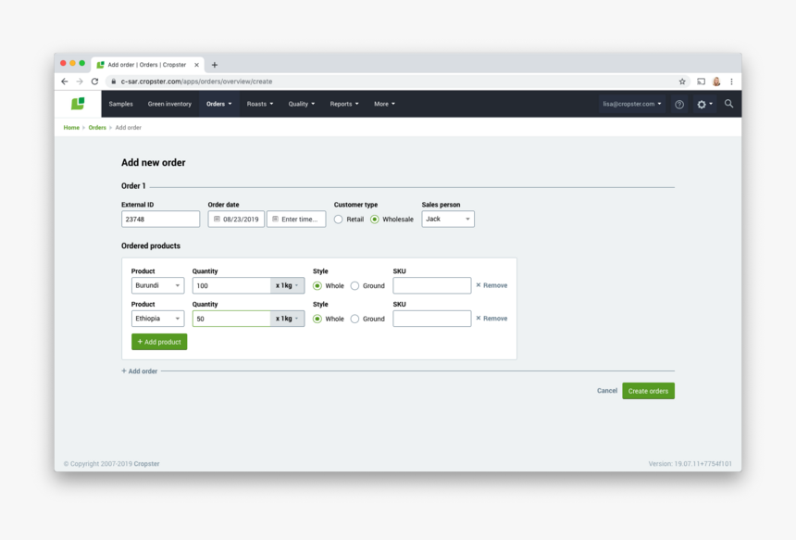796x540 pixels.
Task: Open the Sales person Jack dropdown
Action: pos(448,219)
